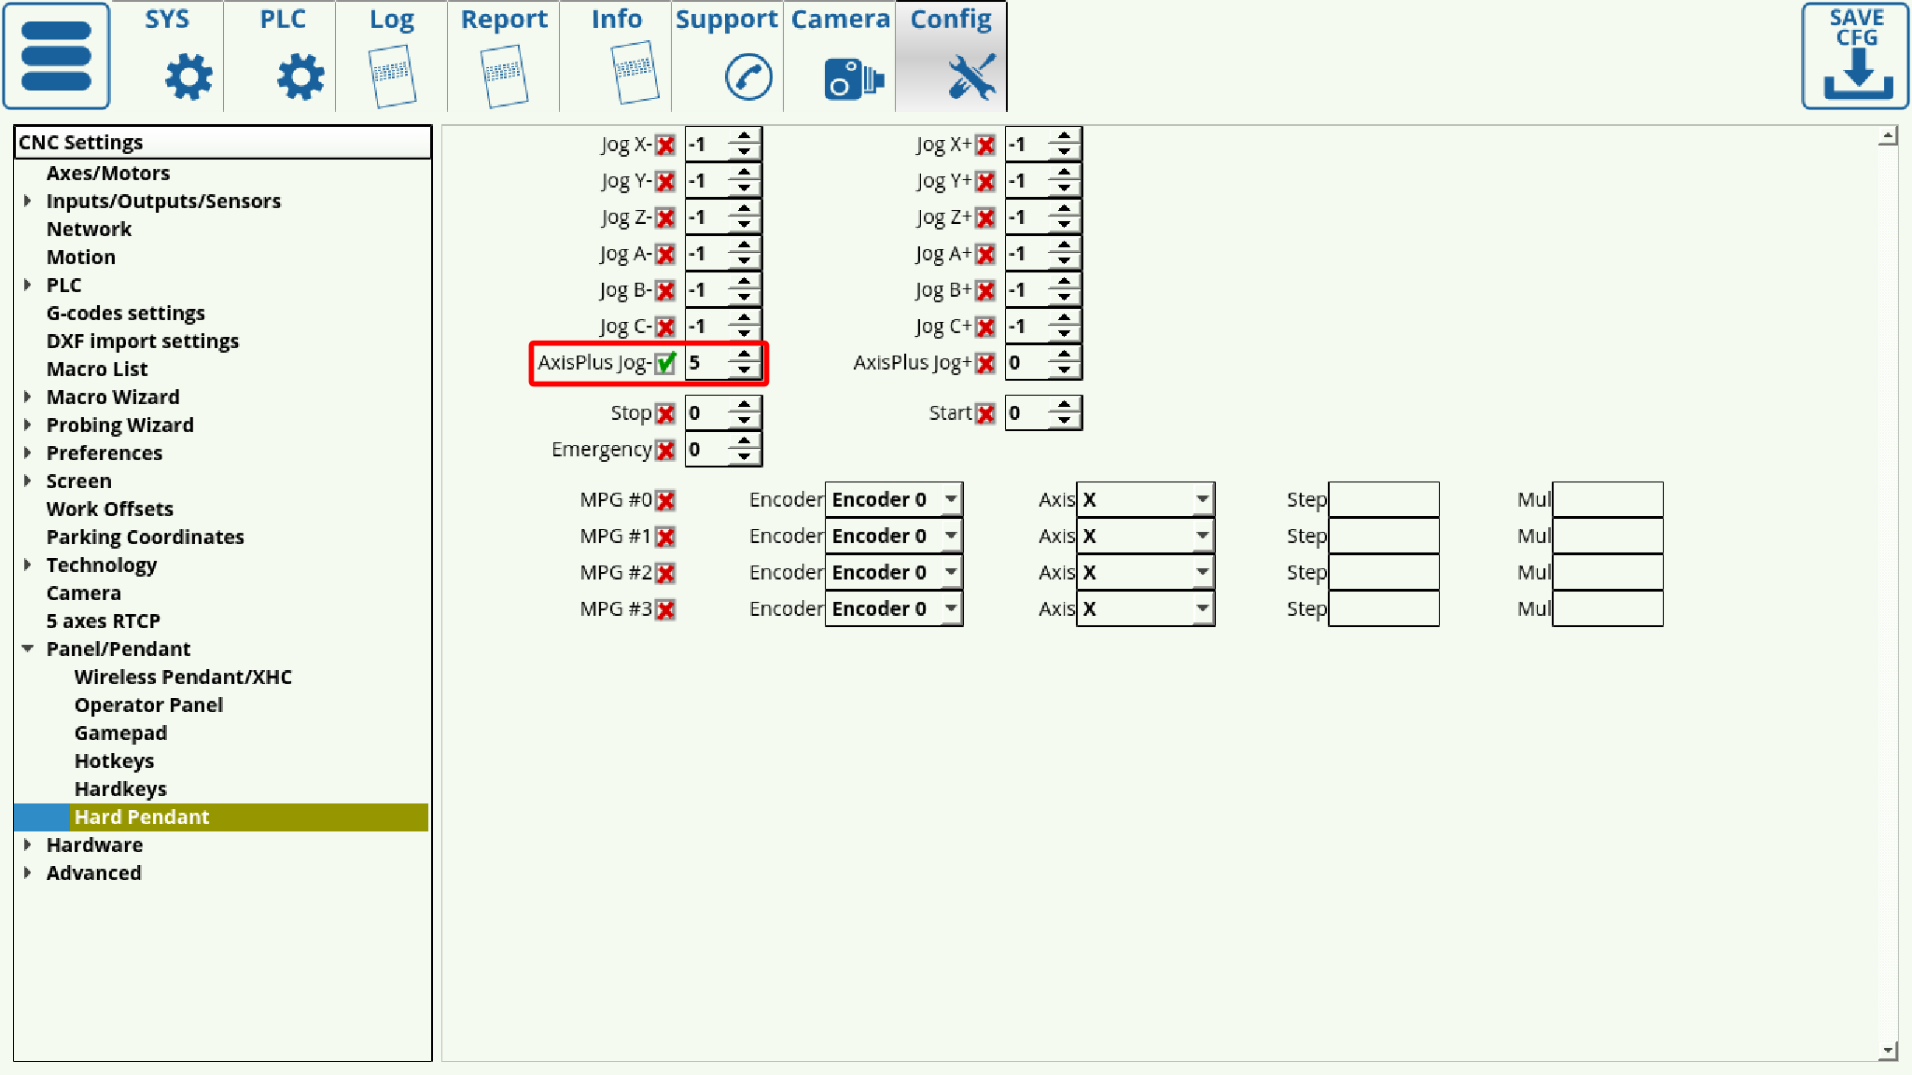Select Operator Panel settings item
Screen dimensions: 1912x1075
coord(148,705)
